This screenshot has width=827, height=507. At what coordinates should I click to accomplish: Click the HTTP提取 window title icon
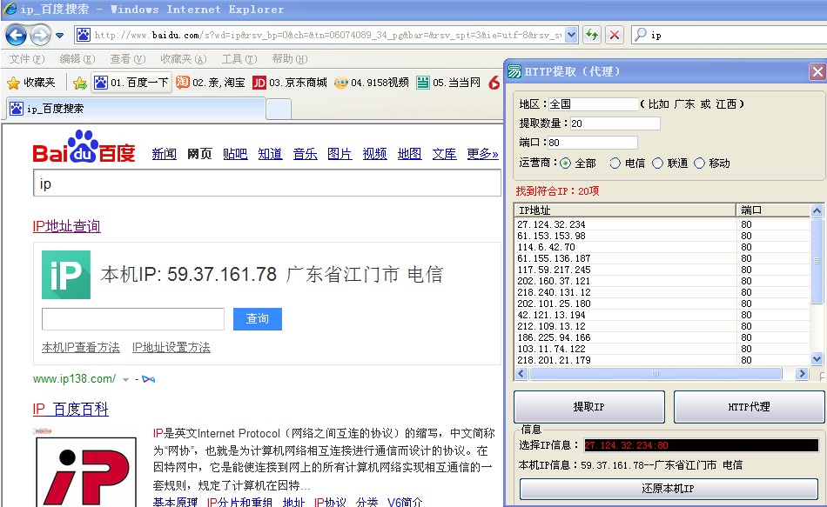coord(514,71)
